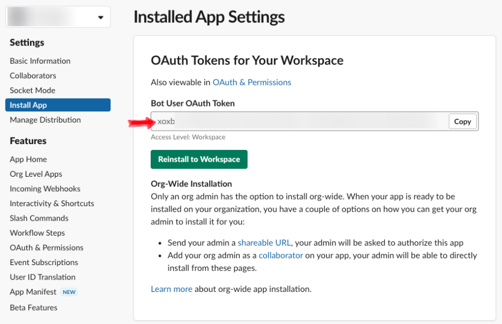Go to Event Subscriptions

[x=44, y=262]
